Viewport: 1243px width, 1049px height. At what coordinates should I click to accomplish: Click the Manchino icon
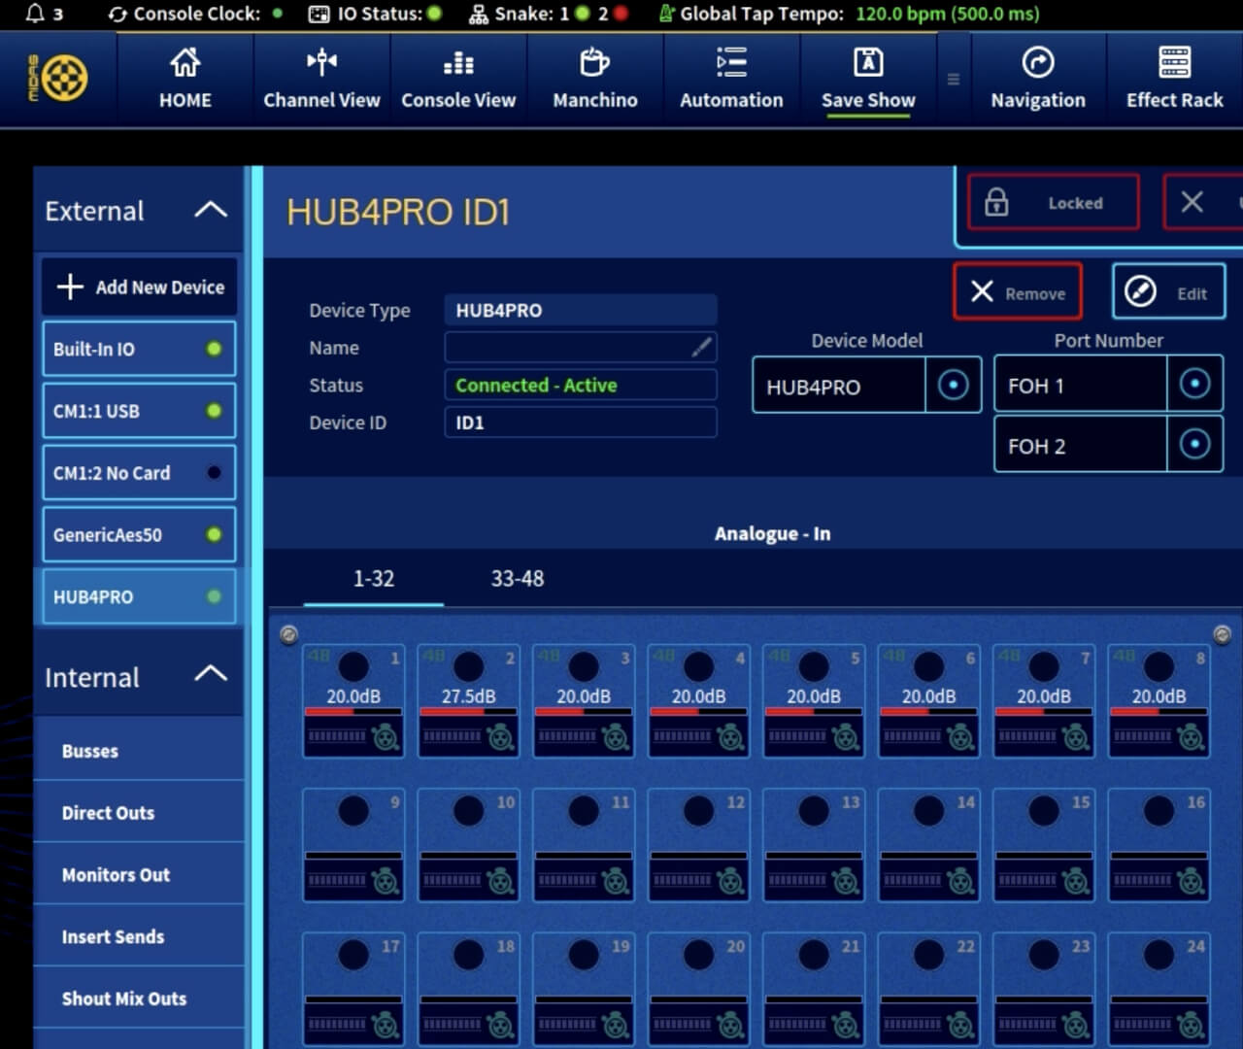coord(594,64)
